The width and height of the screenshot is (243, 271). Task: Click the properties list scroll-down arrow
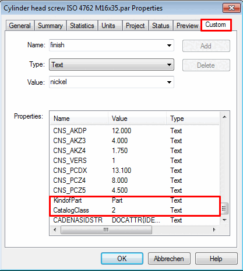(x=224, y=220)
